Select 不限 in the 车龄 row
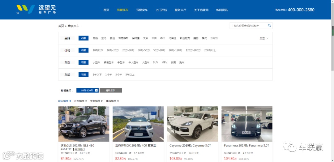 pyautogui.click(x=83, y=75)
